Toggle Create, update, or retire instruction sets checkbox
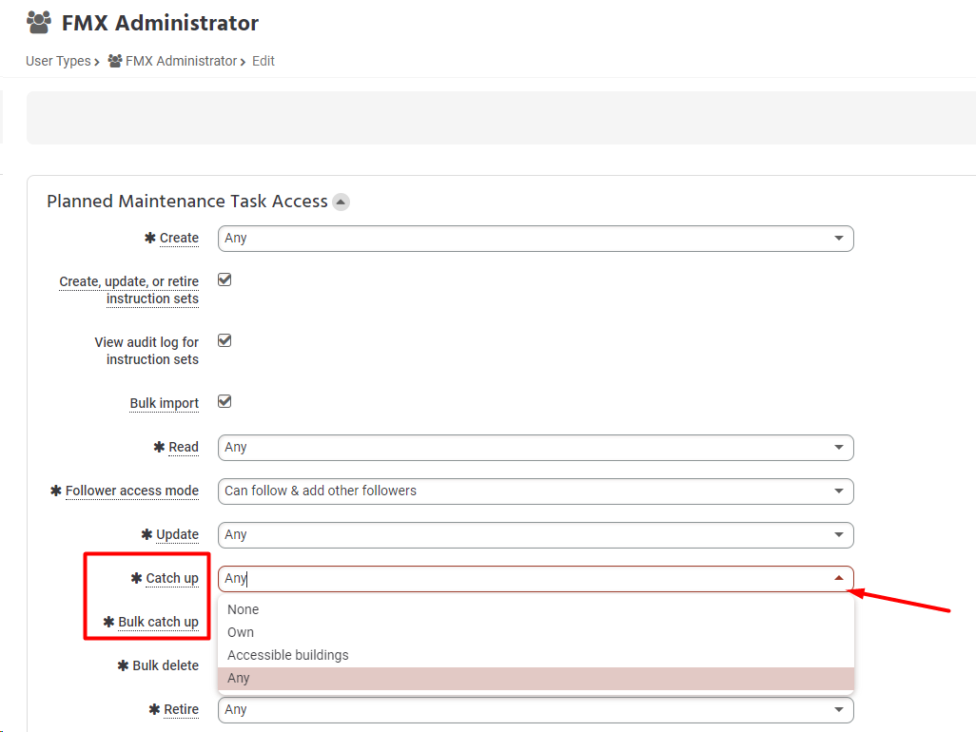The image size is (976, 732). (224, 279)
